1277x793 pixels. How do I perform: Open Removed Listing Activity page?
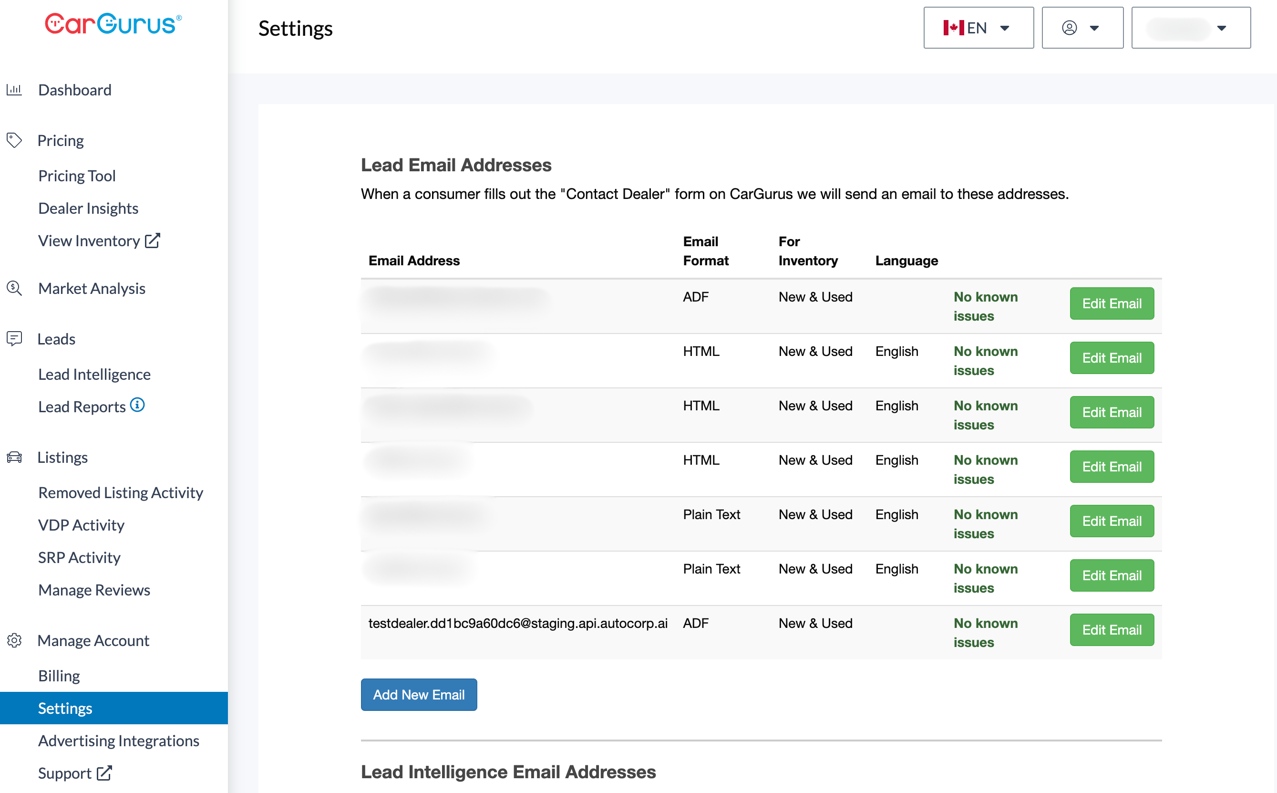(x=121, y=492)
